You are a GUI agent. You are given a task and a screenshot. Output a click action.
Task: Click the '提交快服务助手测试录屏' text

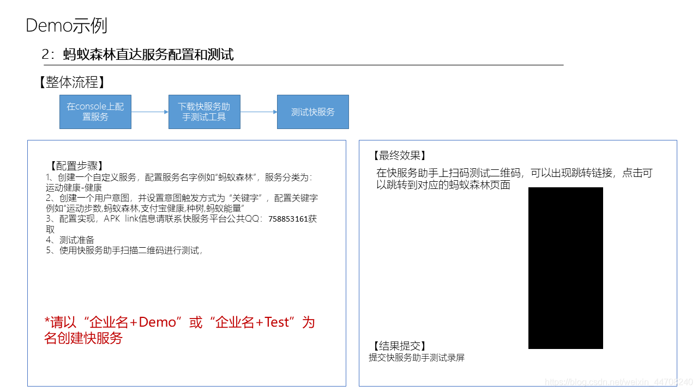417,358
